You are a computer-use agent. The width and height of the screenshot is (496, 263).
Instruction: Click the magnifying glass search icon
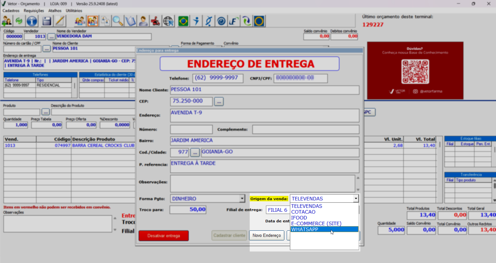point(118,21)
